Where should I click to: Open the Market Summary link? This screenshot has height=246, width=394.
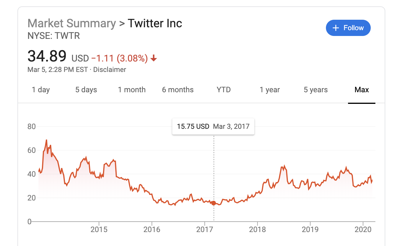pyautogui.click(x=72, y=23)
